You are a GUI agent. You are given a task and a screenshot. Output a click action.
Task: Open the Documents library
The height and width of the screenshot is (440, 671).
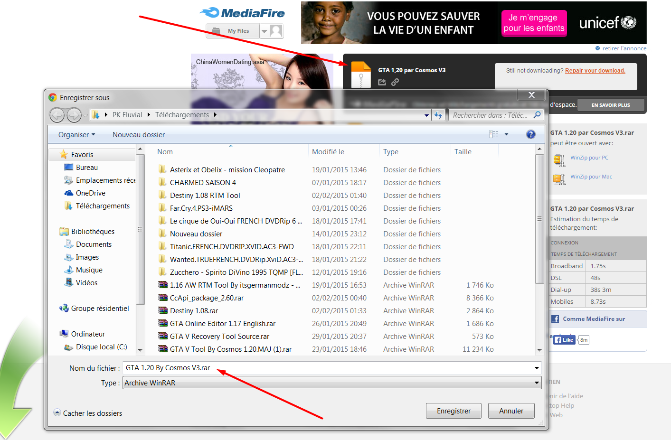tap(94, 244)
